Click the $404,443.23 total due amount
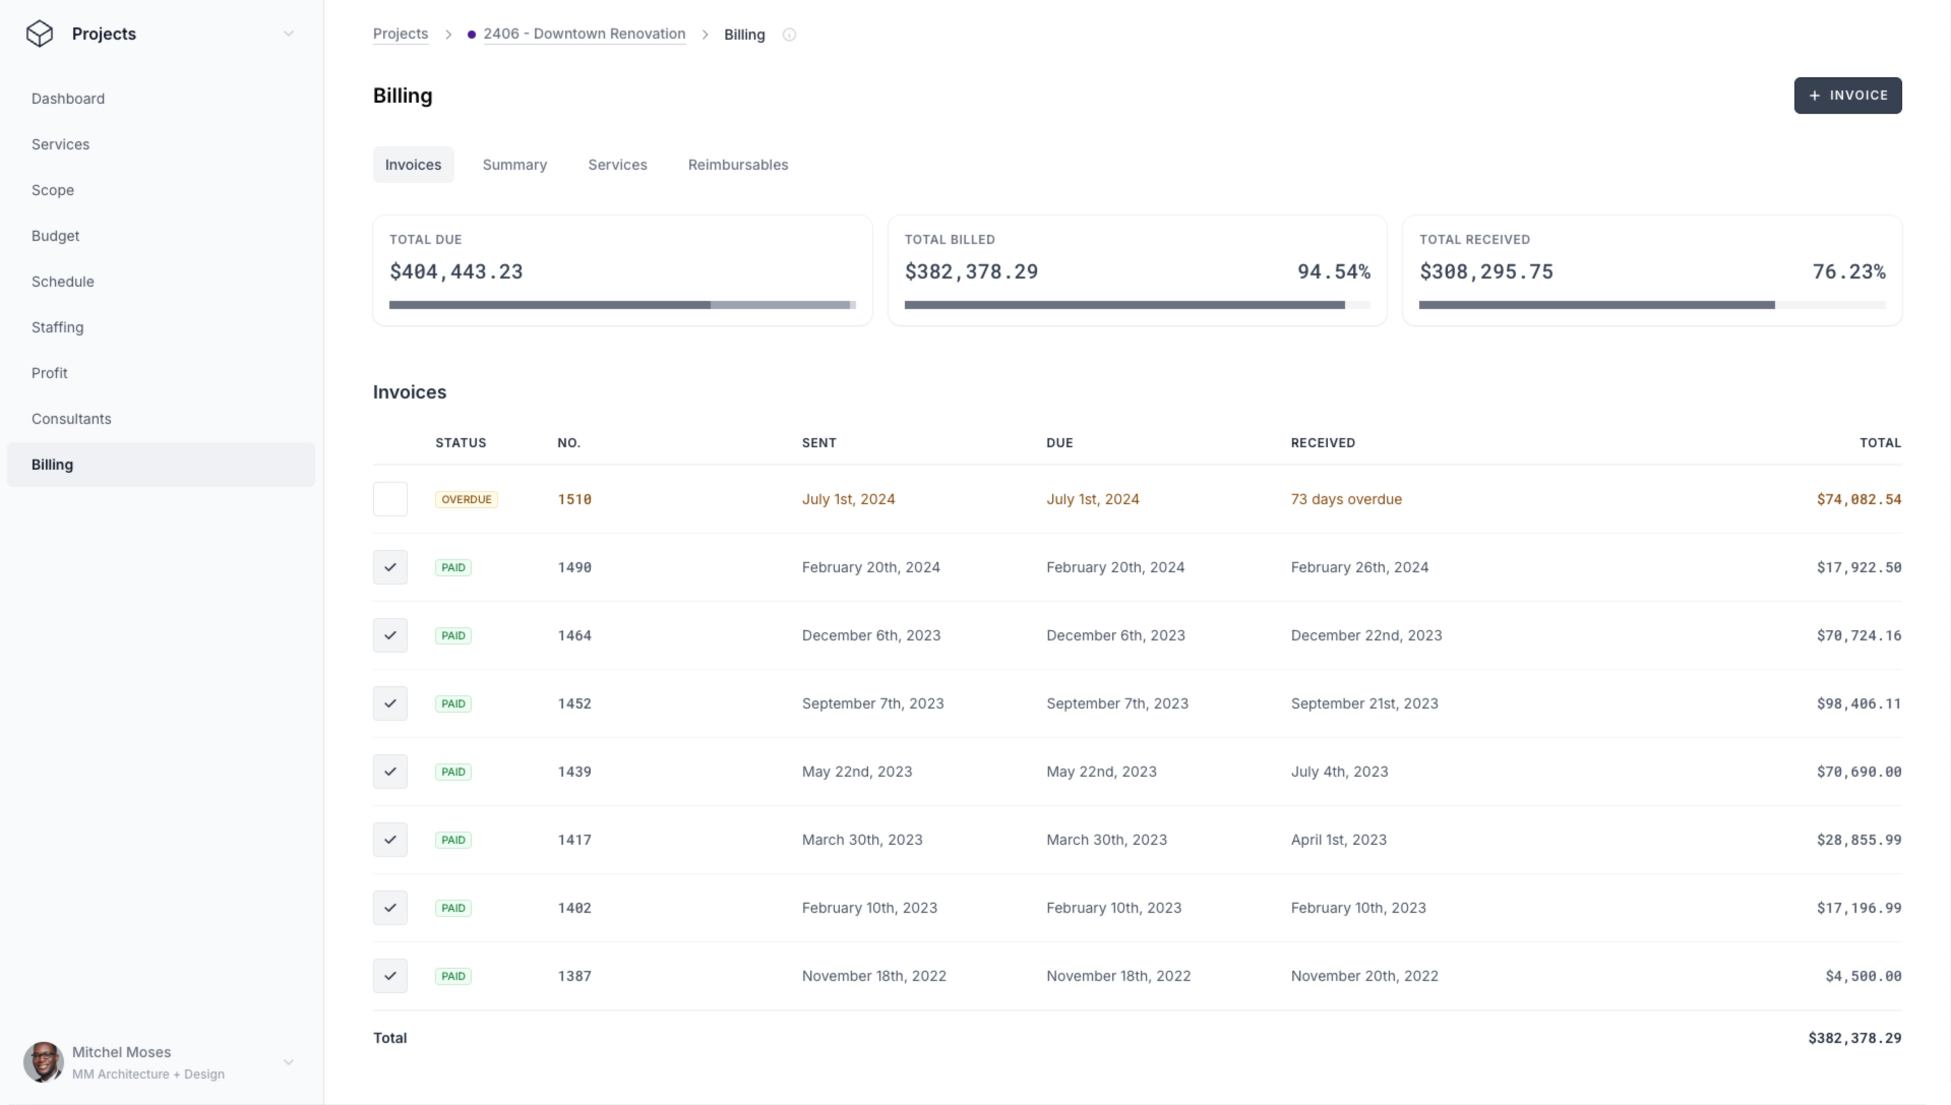This screenshot has width=1951, height=1105. (x=456, y=272)
